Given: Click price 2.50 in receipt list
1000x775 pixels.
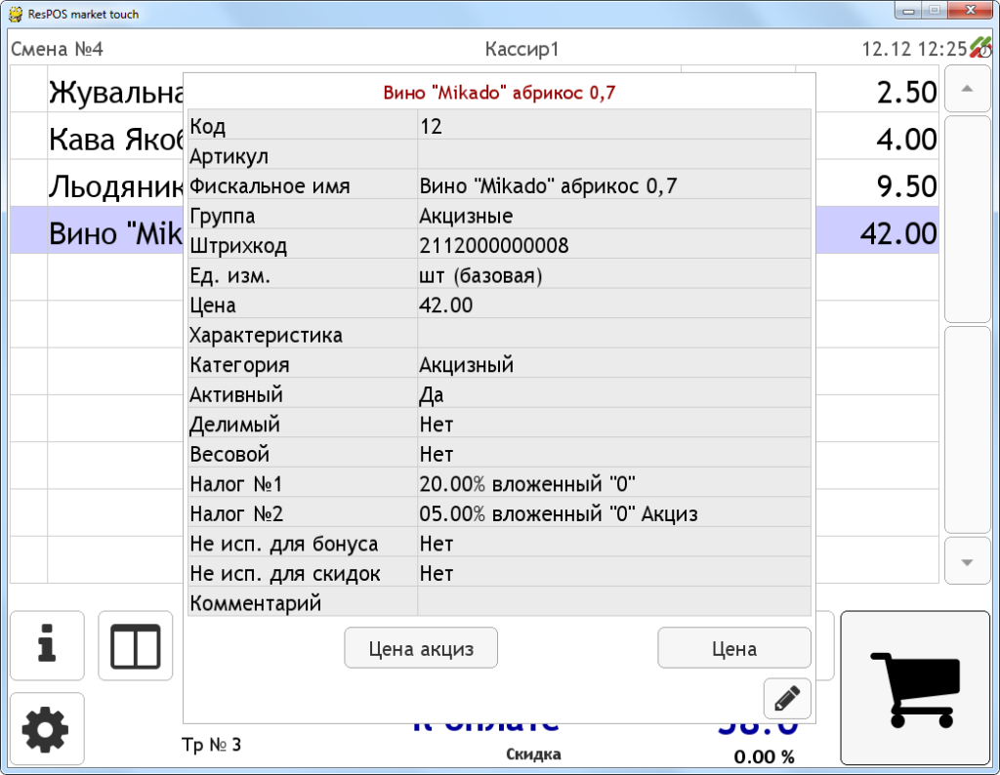Looking at the screenshot, I should [x=906, y=93].
